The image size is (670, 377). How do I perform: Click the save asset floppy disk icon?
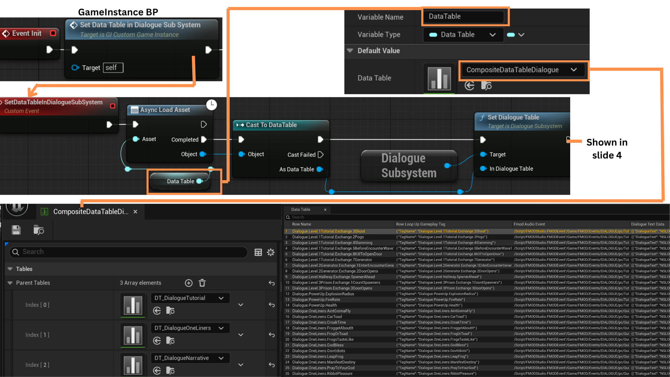pyautogui.click(x=16, y=230)
